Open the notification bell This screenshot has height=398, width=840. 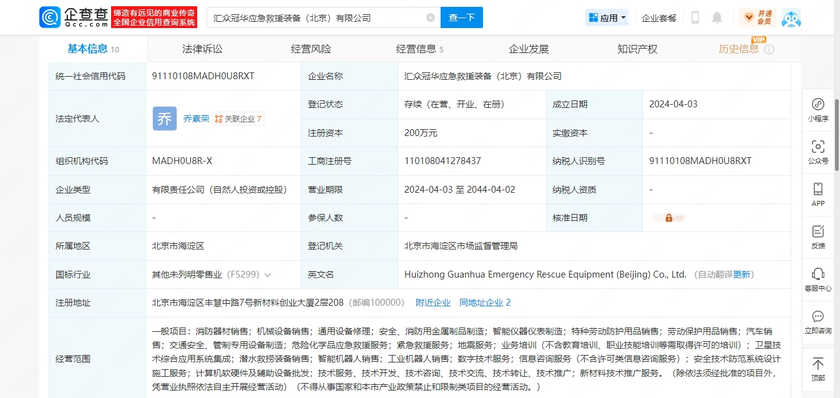[717, 17]
